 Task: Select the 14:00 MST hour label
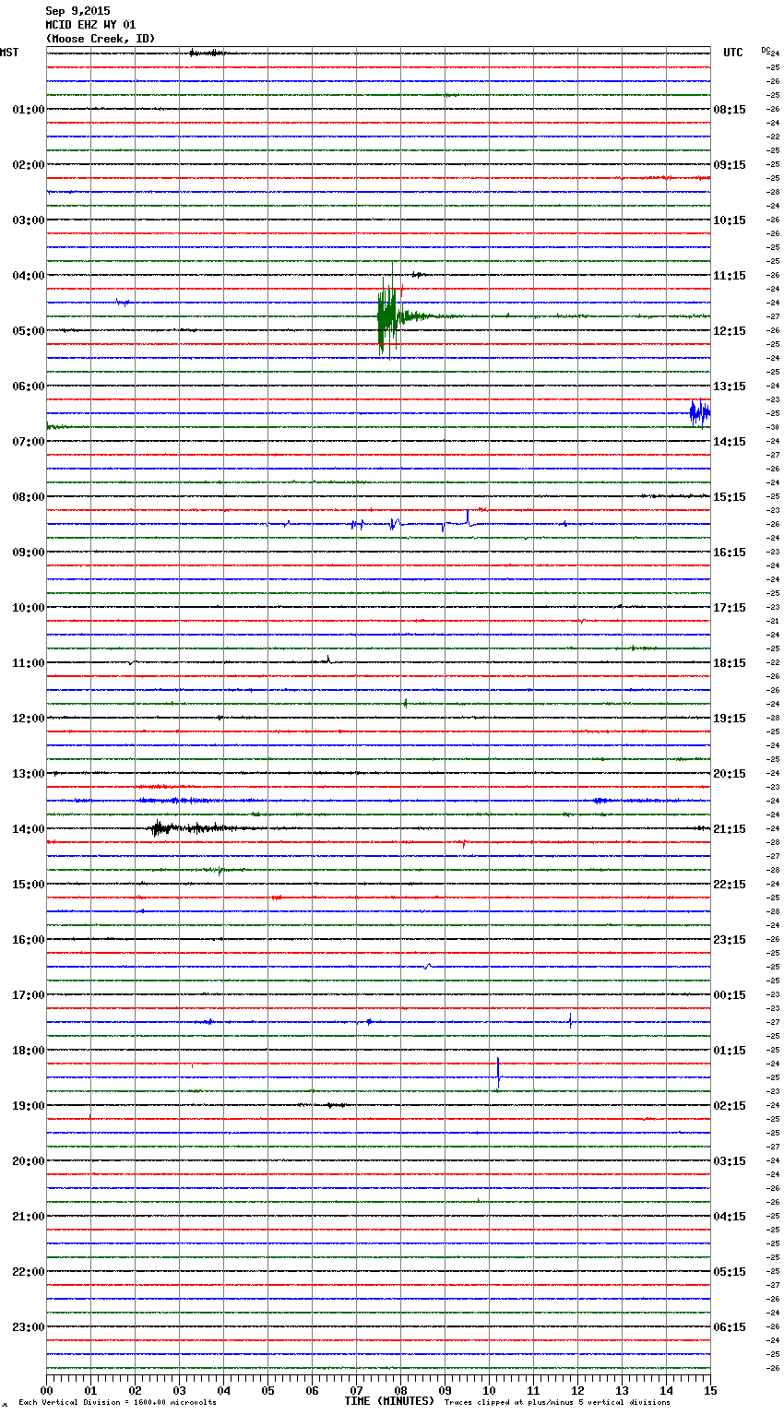(29, 829)
